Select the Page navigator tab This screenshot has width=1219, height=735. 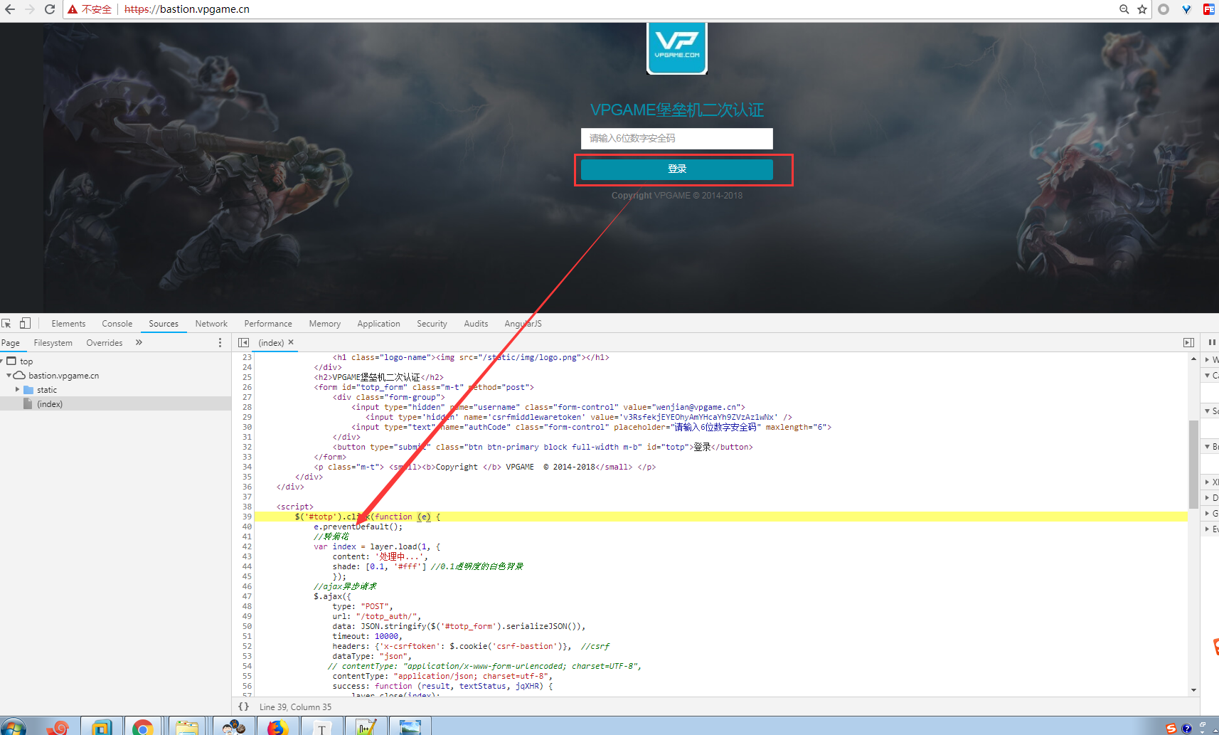[x=11, y=343]
